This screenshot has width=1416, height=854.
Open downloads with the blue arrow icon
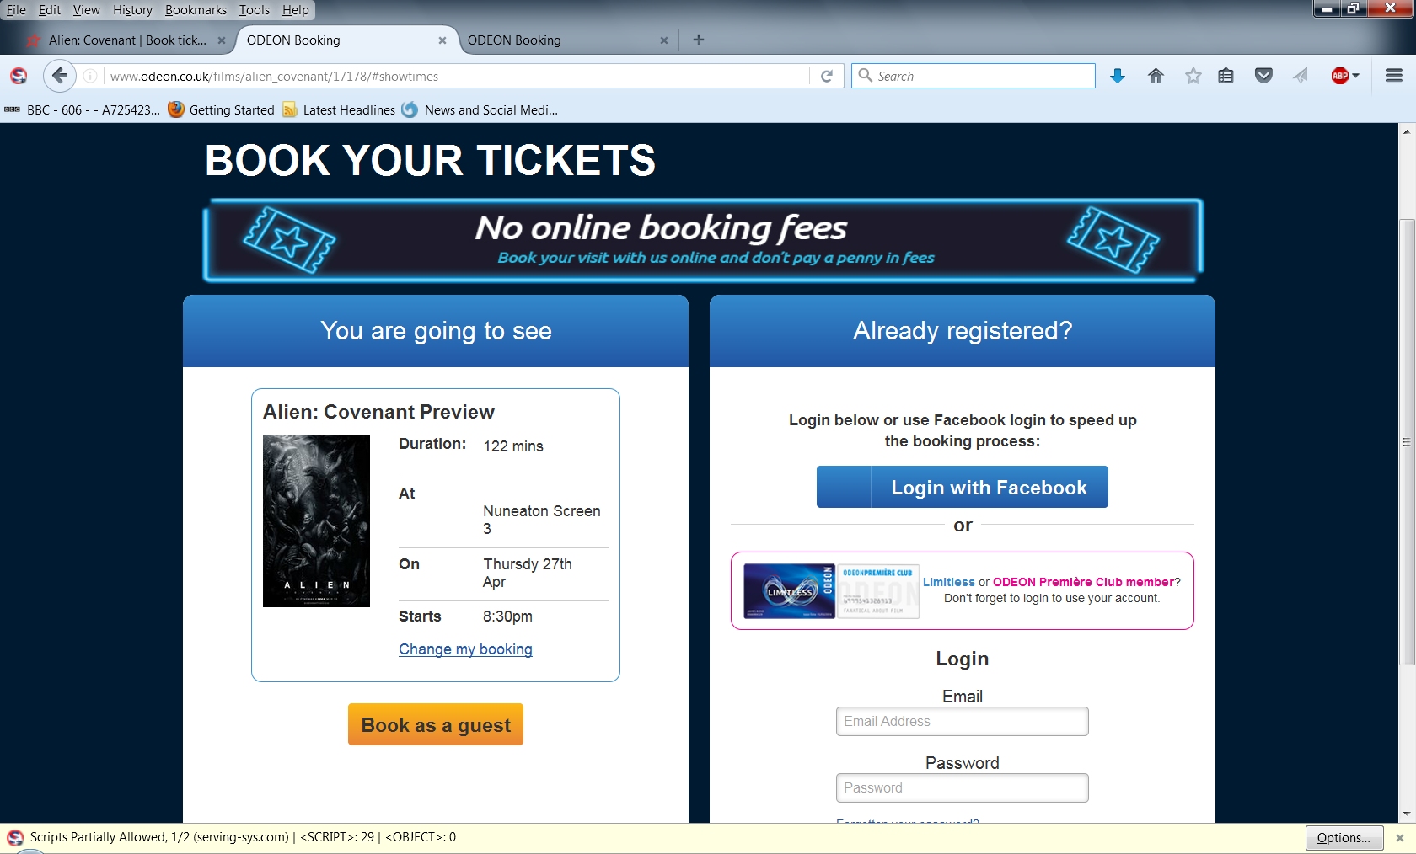(x=1118, y=76)
